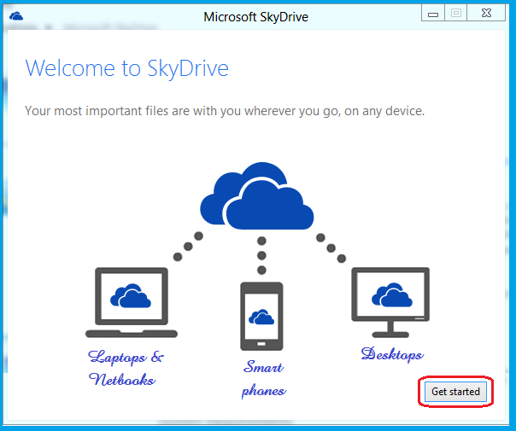Click the 'Desktops' label

click(x=392, y=354)
